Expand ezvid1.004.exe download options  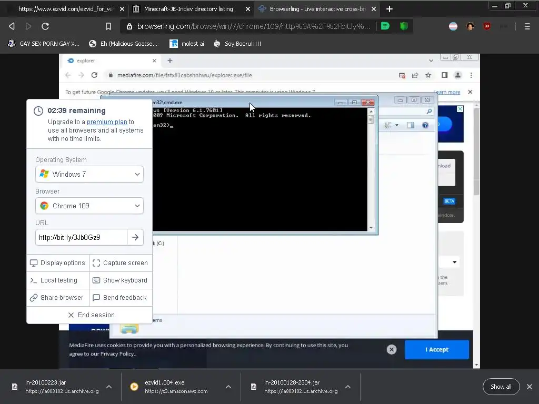(x=228, y=387)
